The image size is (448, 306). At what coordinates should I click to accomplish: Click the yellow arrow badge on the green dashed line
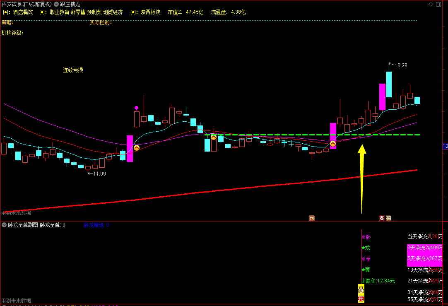pos(213,137)
